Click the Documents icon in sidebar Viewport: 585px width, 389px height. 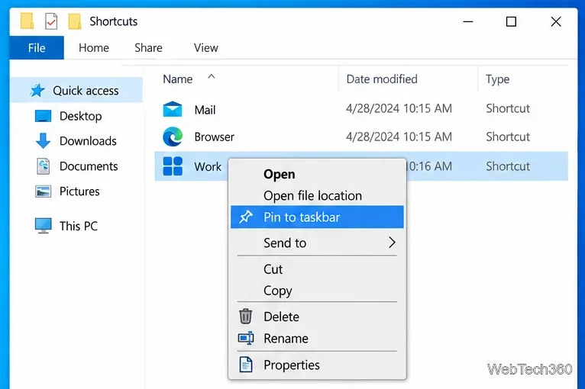(x=44, y=166)
